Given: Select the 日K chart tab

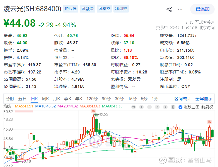Looking at the screenshot, I should pyautogui.click(x=34, y=99).
